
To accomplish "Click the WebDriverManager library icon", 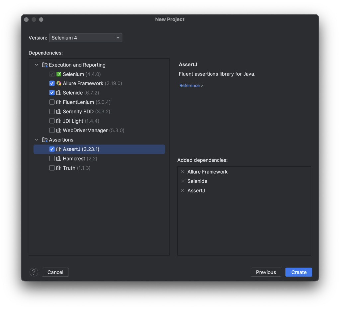I will point(59,130).
